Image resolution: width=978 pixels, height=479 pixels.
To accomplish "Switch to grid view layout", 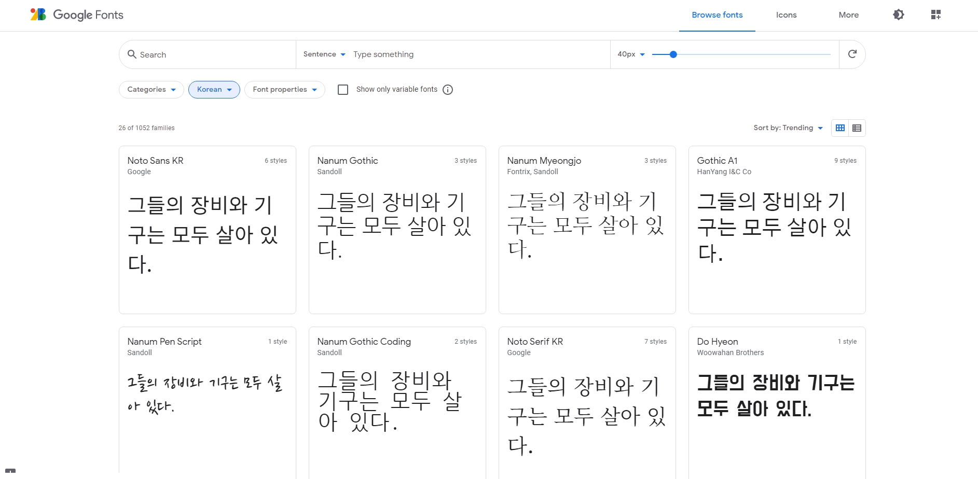I will [840, 128].
